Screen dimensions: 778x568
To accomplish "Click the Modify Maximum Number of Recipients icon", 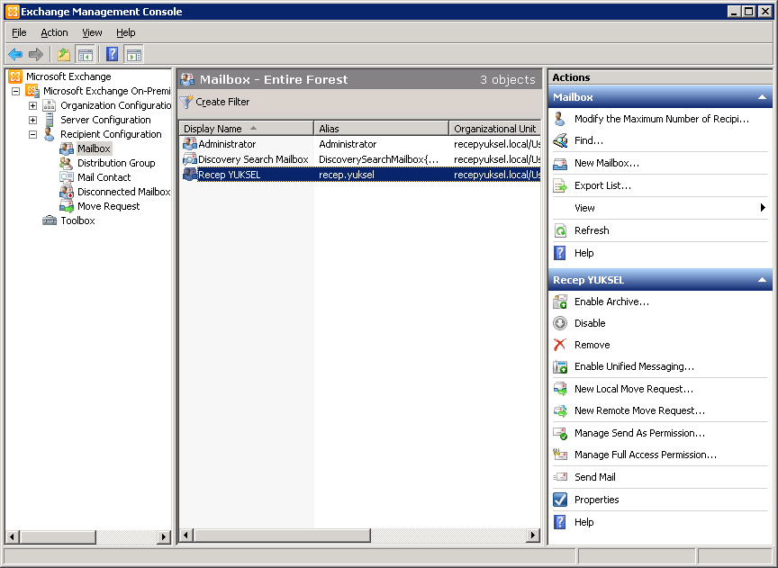I will (560, 119).
